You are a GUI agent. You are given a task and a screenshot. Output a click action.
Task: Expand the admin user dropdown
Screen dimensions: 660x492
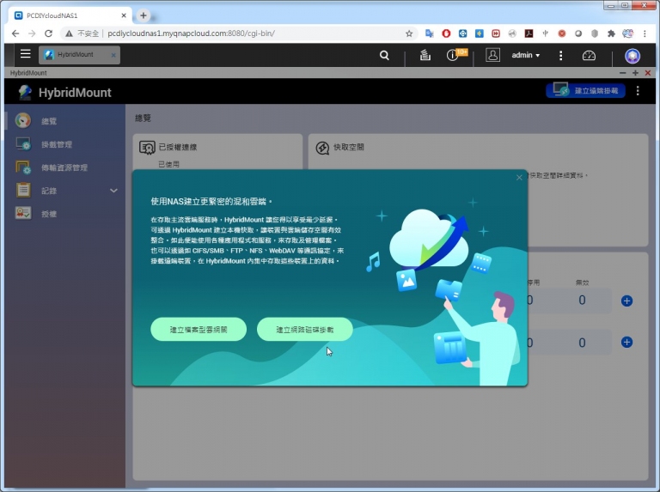pyautogui.click(x=525, y=55)
